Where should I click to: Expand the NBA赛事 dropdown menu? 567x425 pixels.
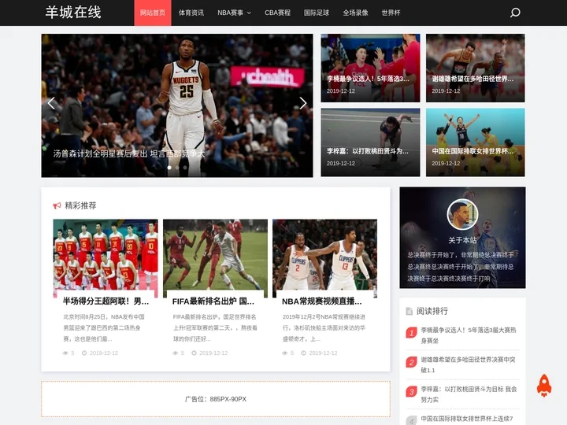point(234,13)
